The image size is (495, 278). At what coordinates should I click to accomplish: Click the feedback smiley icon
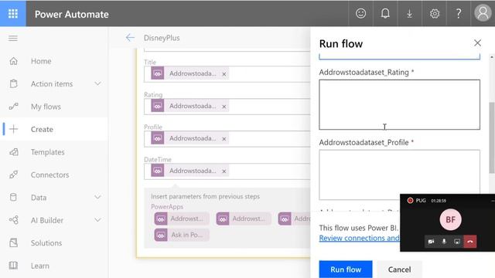tap(360, 14)
